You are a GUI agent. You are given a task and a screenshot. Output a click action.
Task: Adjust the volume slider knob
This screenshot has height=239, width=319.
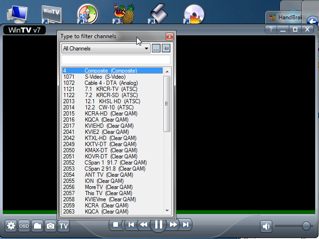pos(306,226)
